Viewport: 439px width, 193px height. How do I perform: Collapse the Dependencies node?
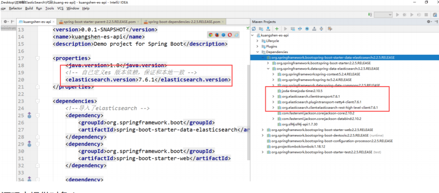pyautogui.click(x=257, y=52)
